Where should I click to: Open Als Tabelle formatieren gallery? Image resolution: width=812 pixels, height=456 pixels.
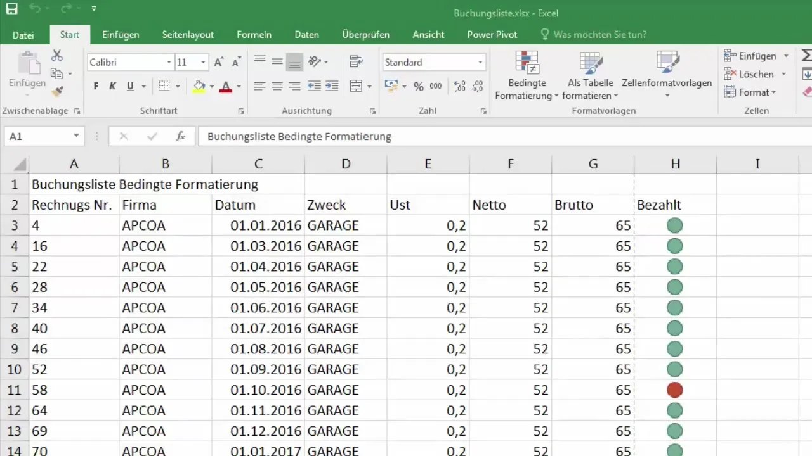tap(591, 75)
